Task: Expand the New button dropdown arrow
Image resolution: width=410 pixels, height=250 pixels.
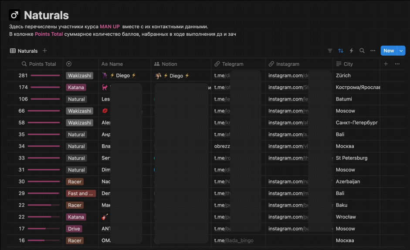Action: pos(401,51)
